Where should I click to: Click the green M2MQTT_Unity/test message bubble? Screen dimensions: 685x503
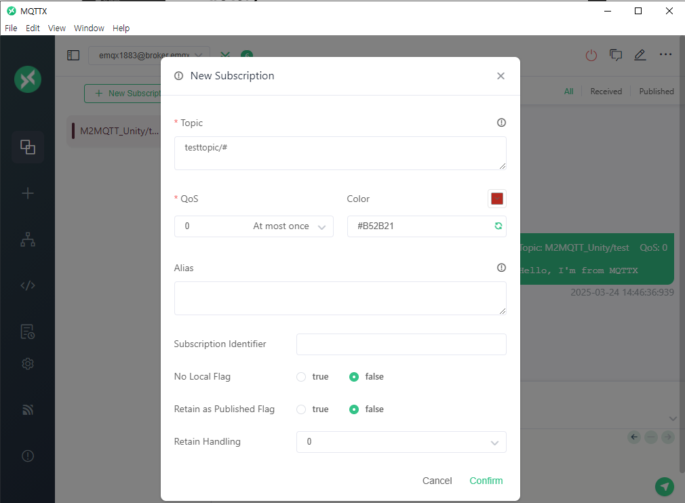(x=597, y=259)
